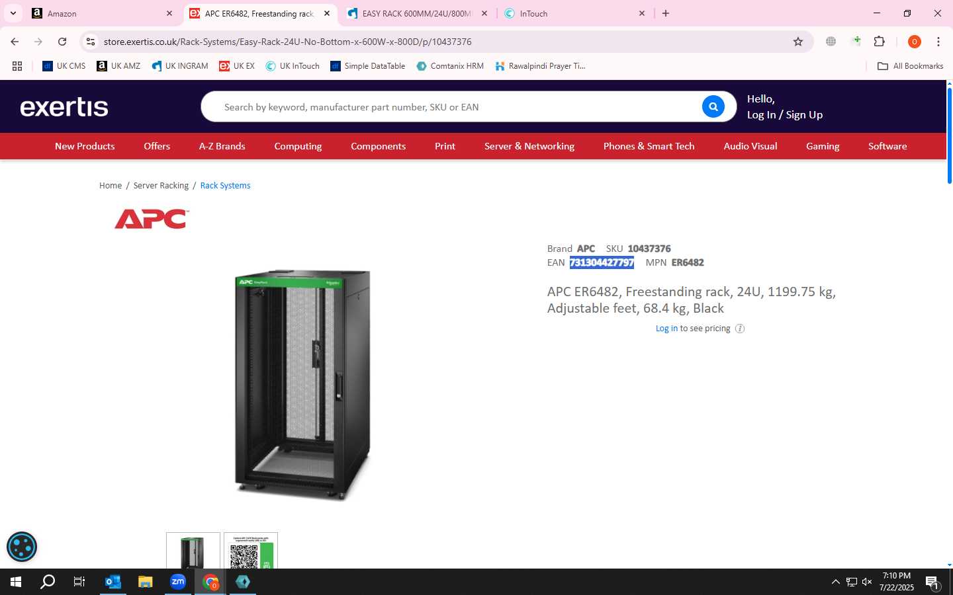Open UK INGRAM bookmark
The height and width of the screenshot is (595, 953).
[x=179, y=66]
